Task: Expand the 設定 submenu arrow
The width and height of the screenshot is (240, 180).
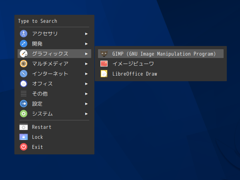Action: click(86, 104)
